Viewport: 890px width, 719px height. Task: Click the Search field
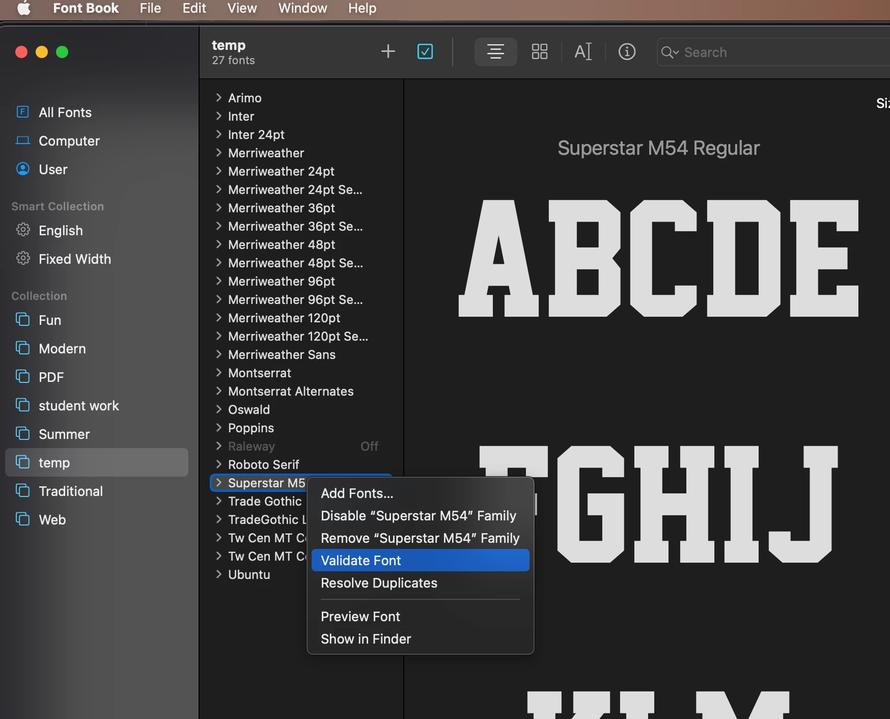pyautogui.click(x=773, y=52)
